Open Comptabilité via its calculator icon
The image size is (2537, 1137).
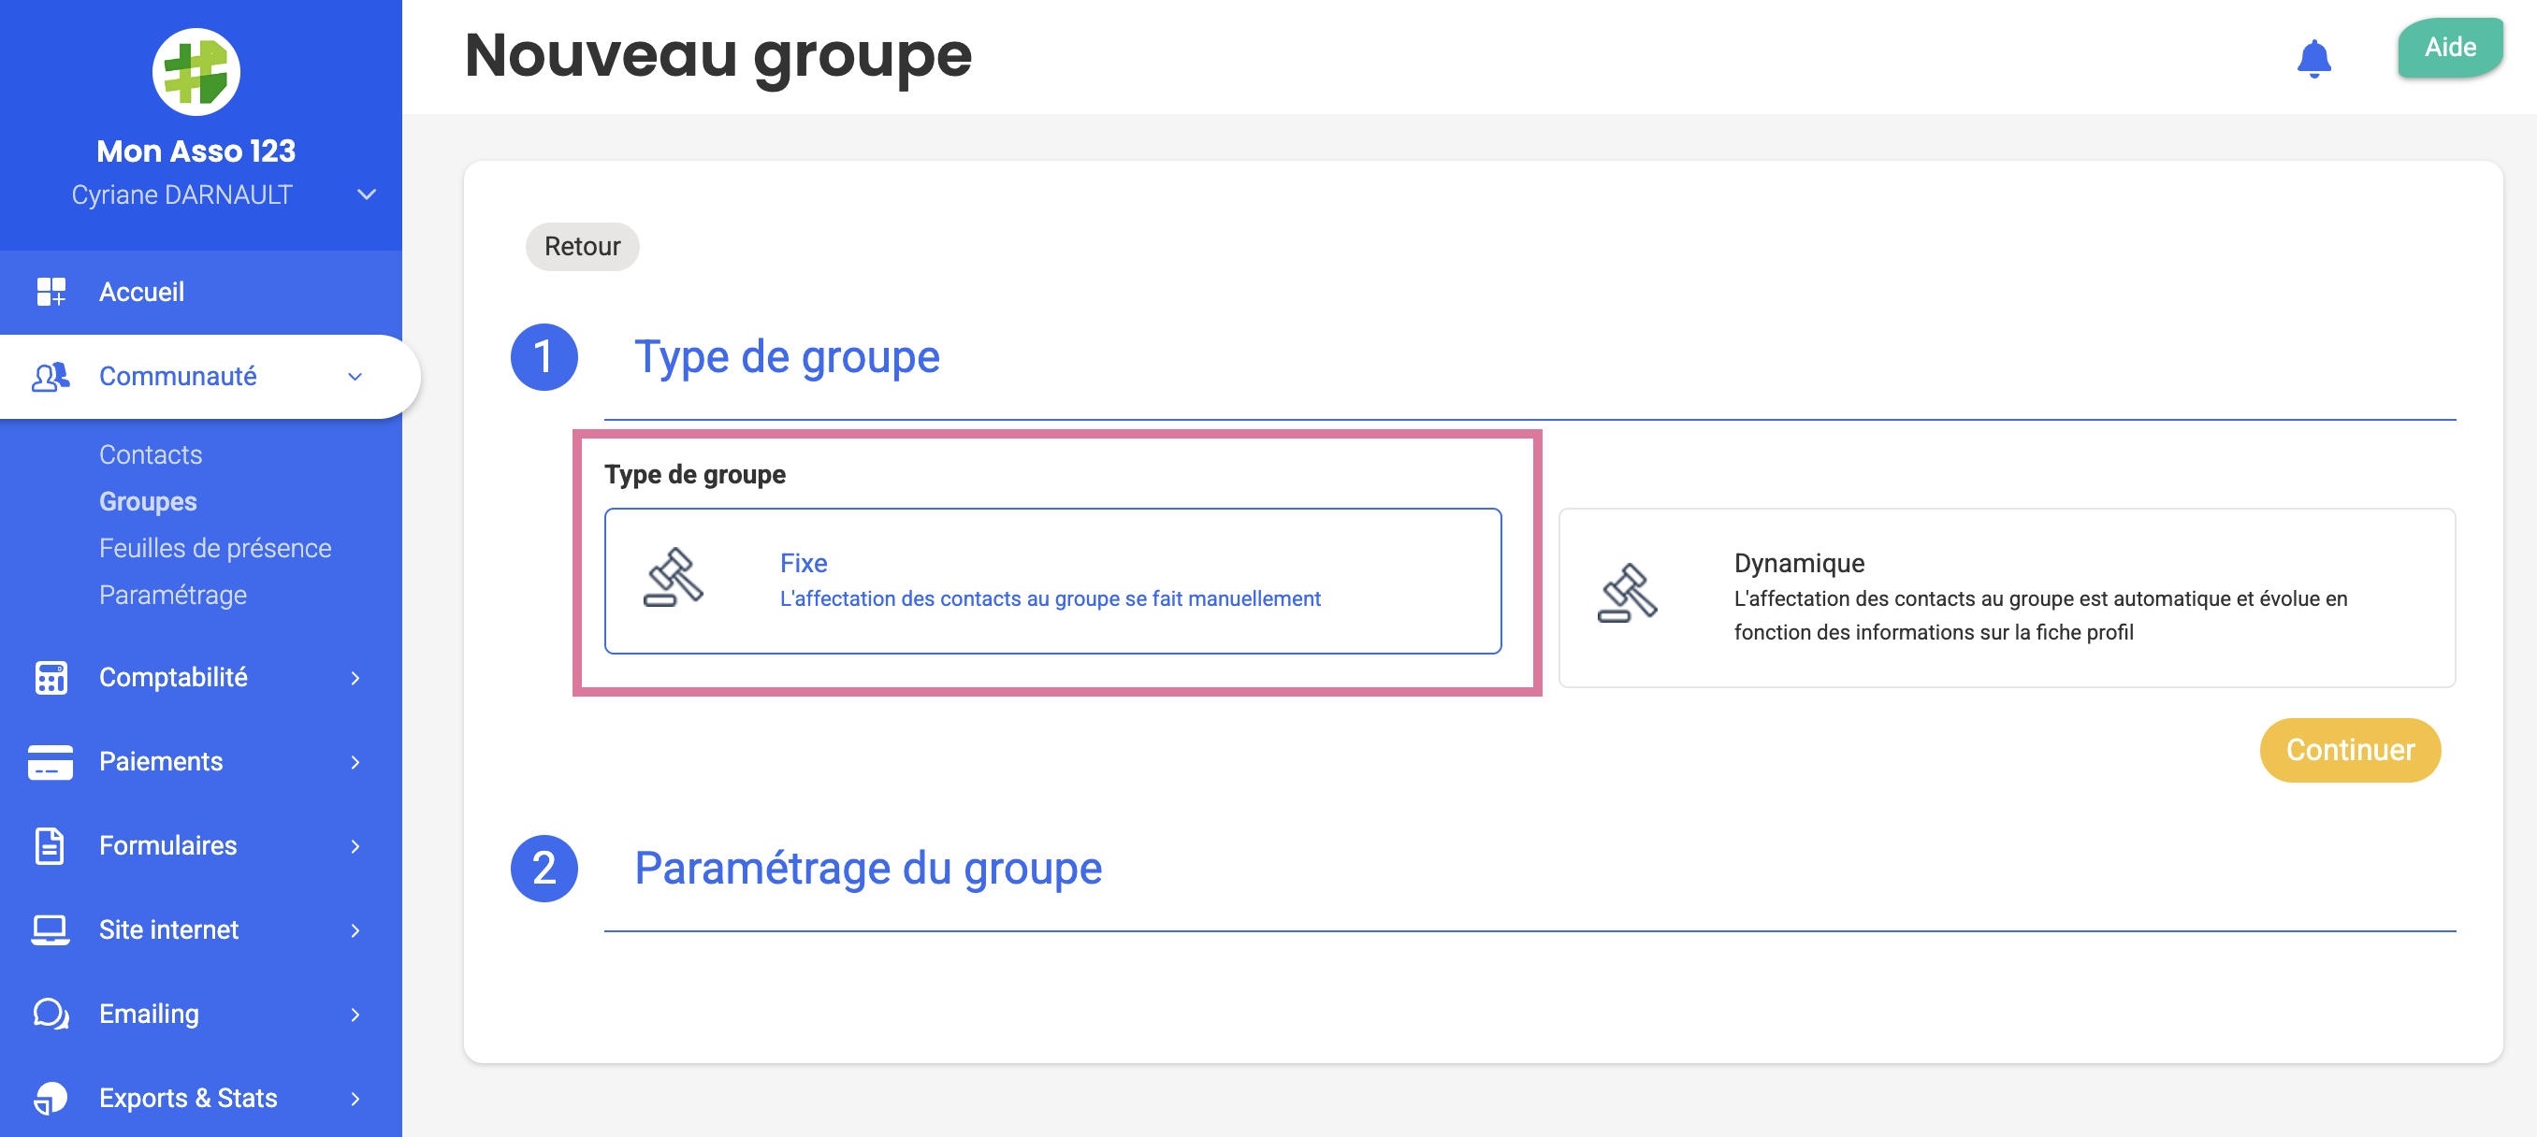click(51, 677)
